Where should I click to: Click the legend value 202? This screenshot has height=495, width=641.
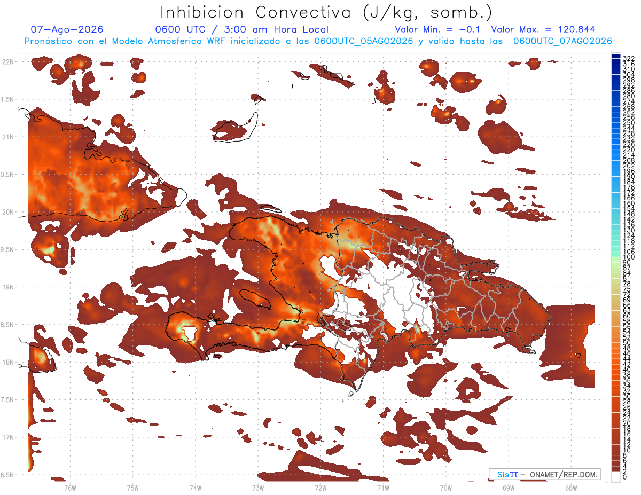click(x=628, y=166)
